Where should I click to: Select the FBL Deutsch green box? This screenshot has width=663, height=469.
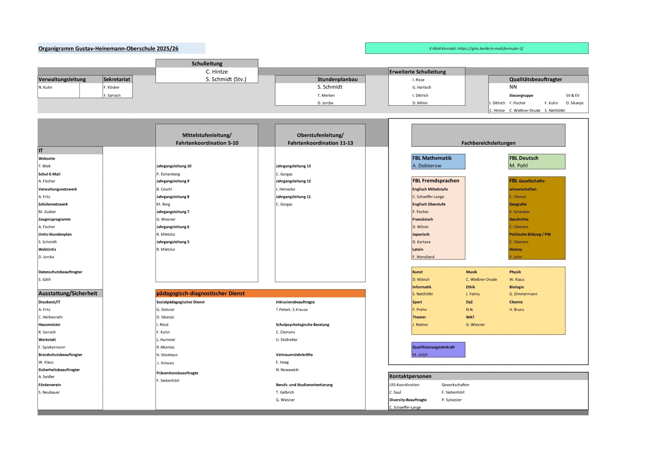(x=537, y=161)
